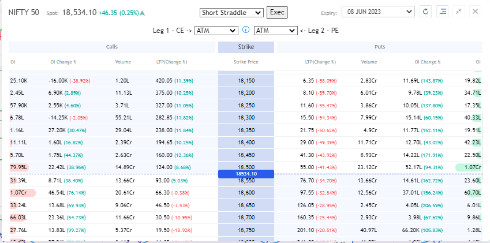Click put LTP 76.70 at strike 18,550

click(307, 180)
